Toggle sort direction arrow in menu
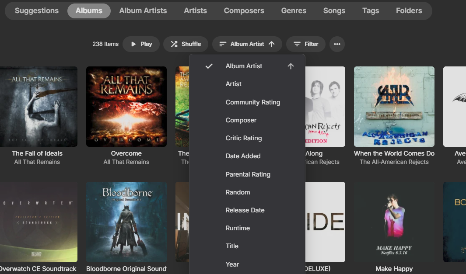 pyautogui.click(x=291, y=66)
